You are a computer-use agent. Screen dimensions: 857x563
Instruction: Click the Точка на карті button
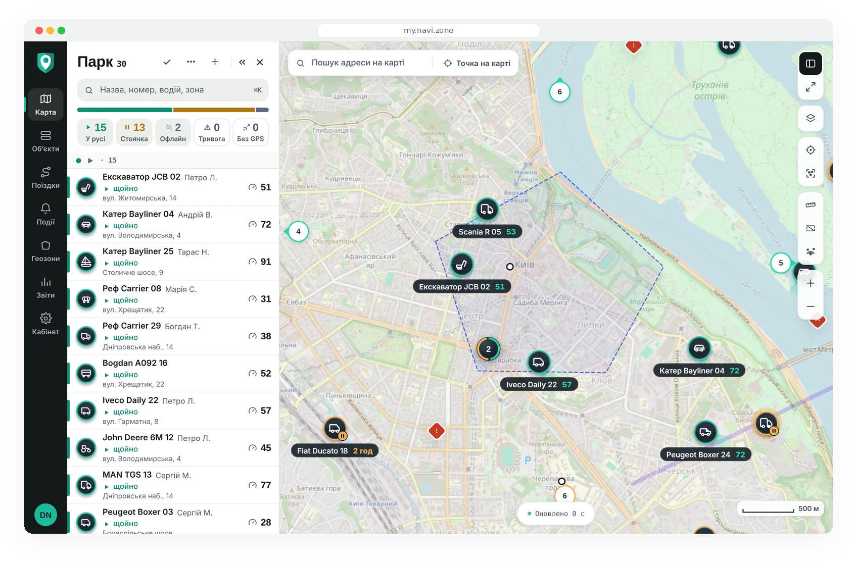coord(477,63)
